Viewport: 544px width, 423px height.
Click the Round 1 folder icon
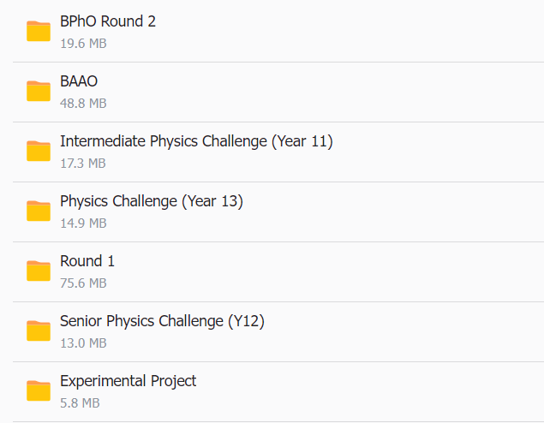(39, 271)
